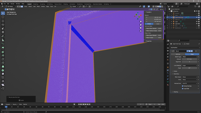Switch perspective/orthographic view grid icon
This screenshot has height=113, width=201.
tap(141, 31)
